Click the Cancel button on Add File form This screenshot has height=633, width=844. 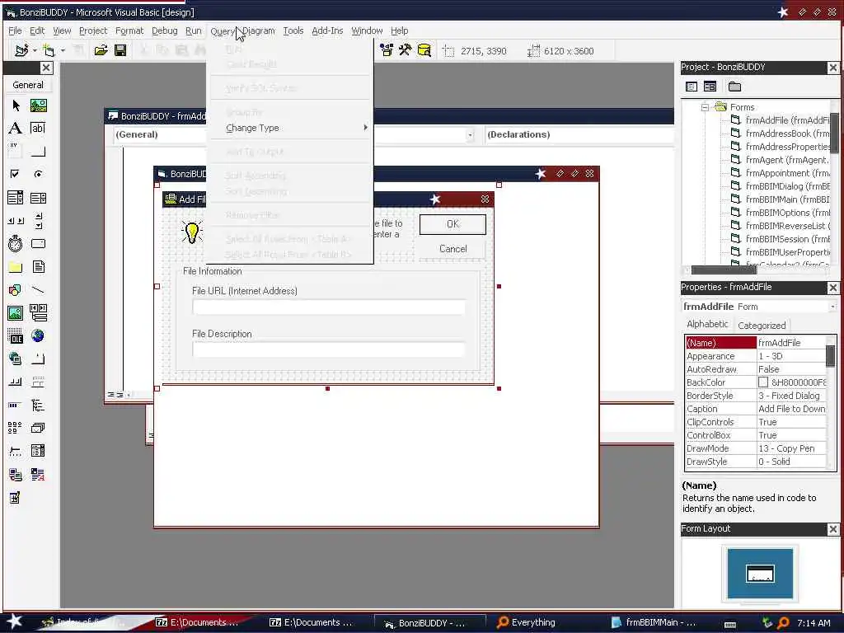[x=452, y=249]
